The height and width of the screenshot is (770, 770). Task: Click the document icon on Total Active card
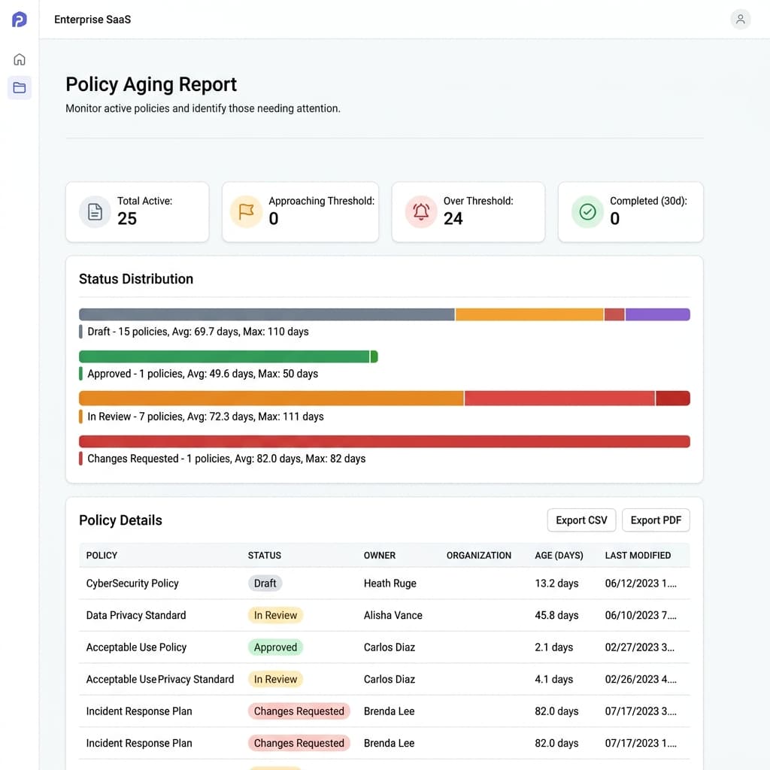94,211
